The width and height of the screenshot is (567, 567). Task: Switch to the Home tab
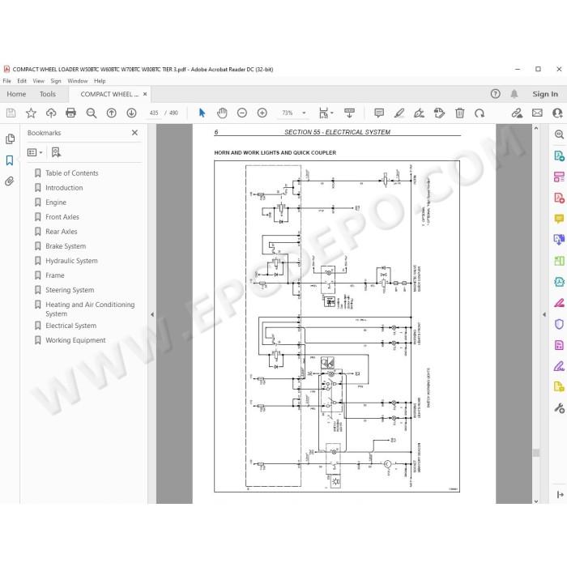point(16,94)
